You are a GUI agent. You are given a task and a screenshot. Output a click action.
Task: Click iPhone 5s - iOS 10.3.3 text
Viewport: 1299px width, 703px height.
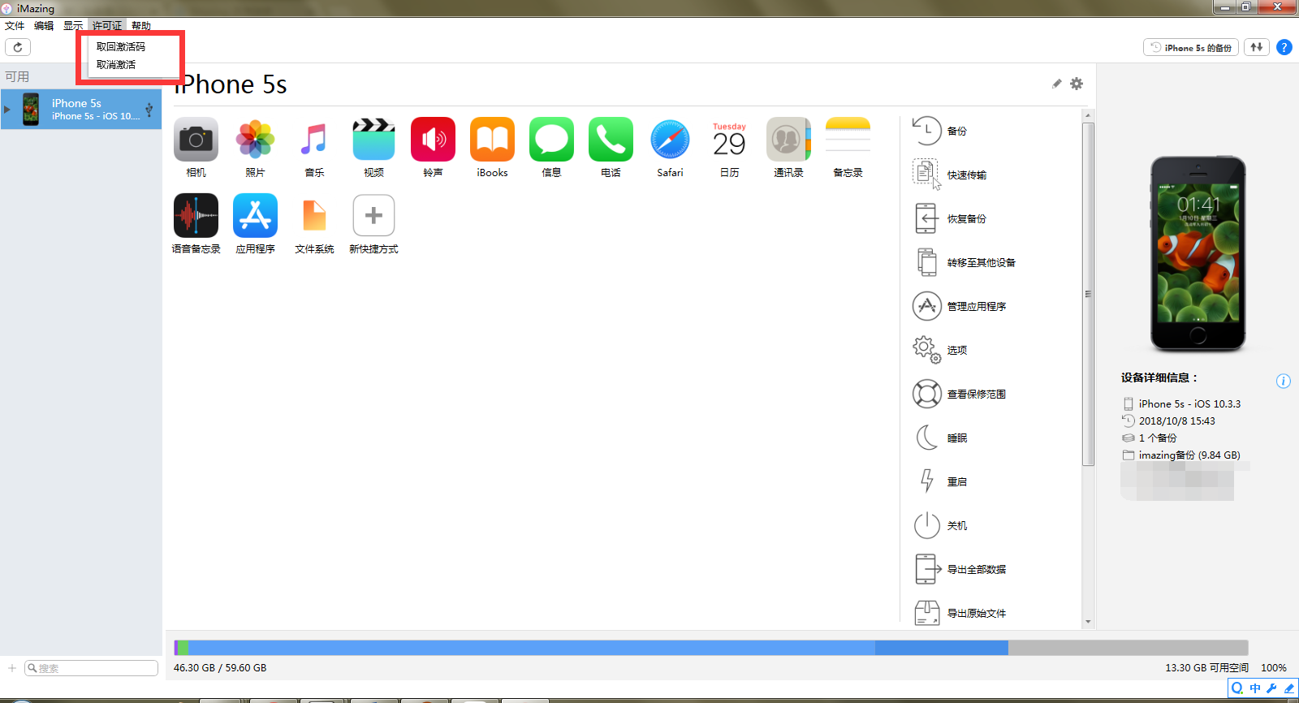1189,404
